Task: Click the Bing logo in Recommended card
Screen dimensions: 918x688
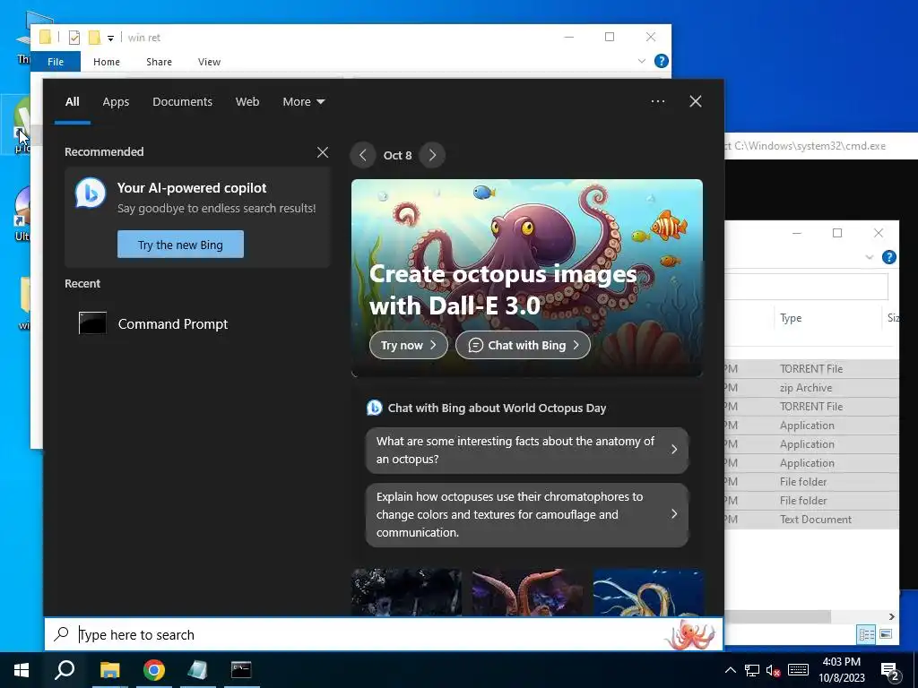Action: pos(91,193)
